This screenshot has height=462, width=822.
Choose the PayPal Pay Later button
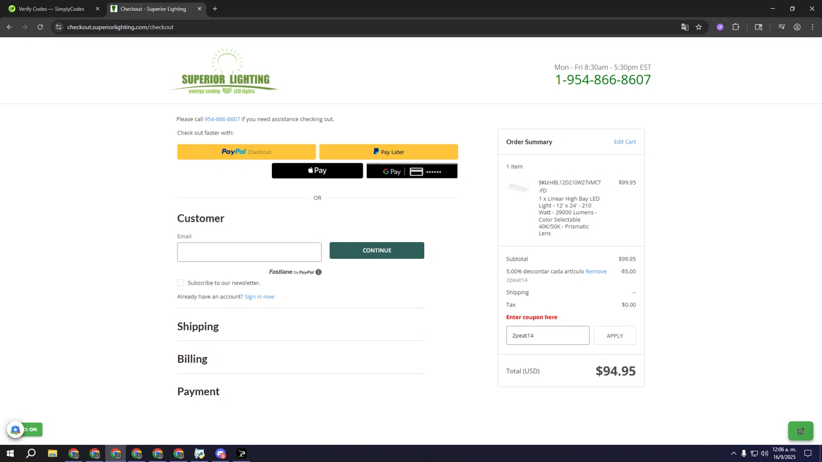[389, 152]
